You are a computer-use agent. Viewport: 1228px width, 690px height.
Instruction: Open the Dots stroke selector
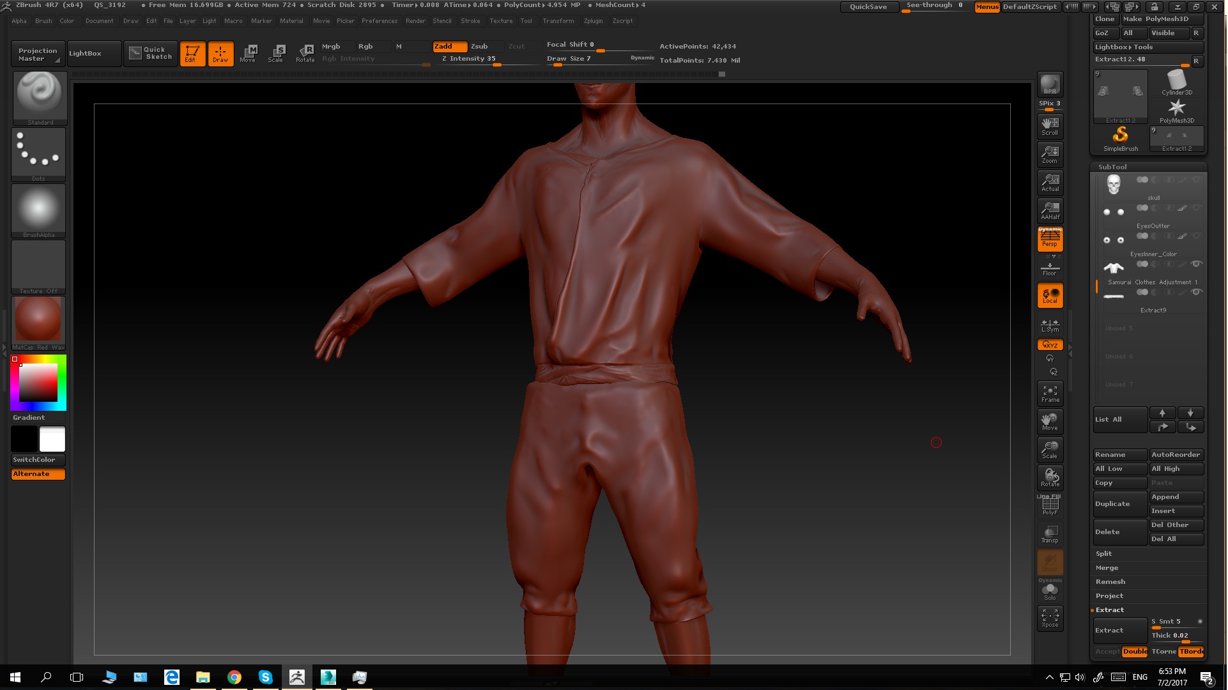(39, 154)
